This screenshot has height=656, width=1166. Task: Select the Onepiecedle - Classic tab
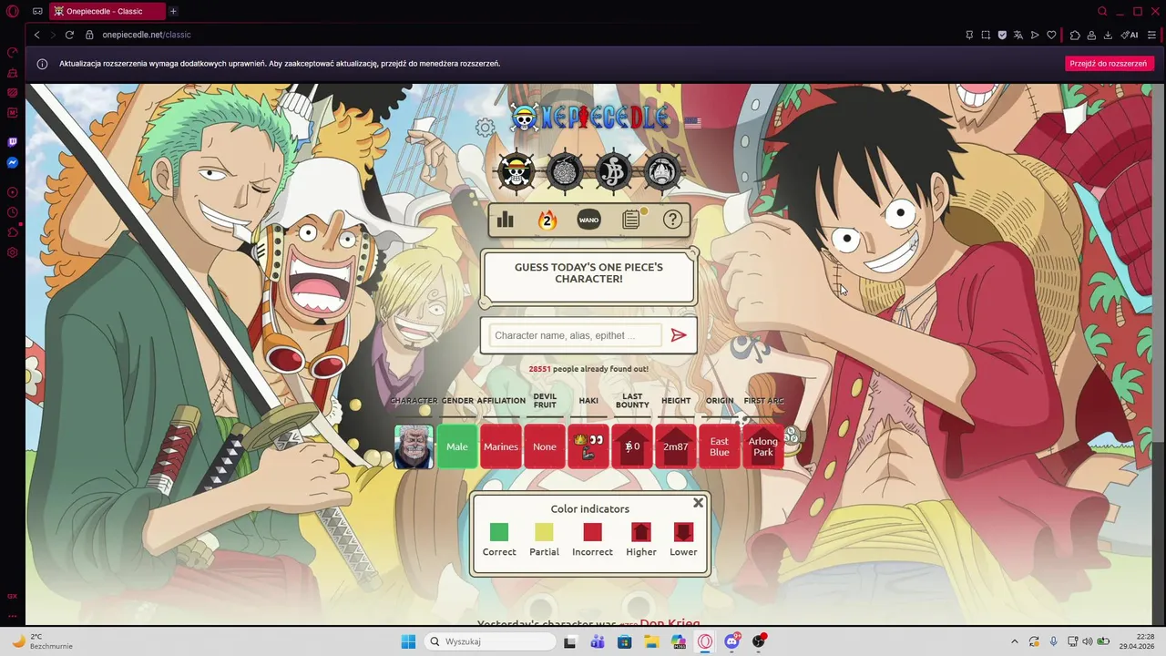click(107, 11)
